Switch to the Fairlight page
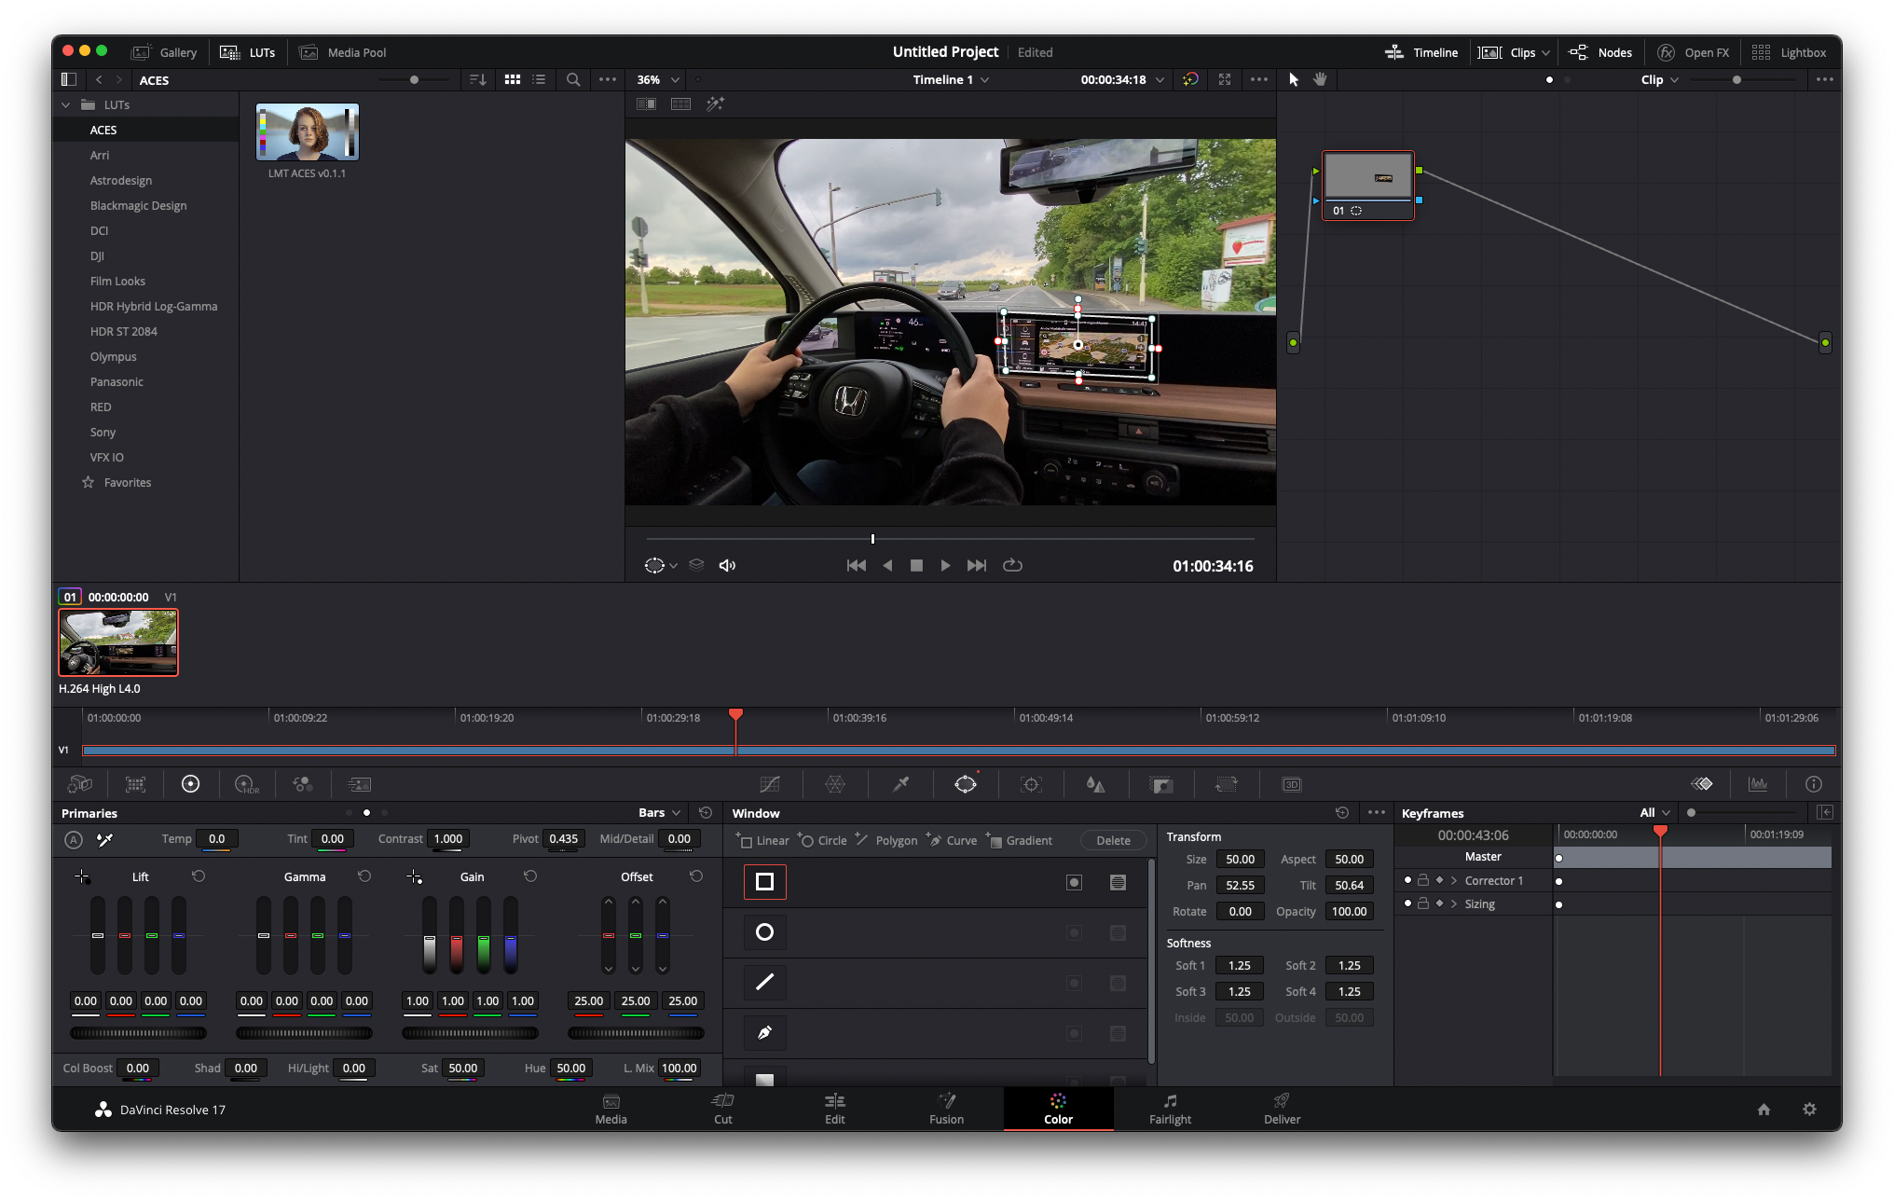Screen dimensions: 1894x1200 pyautogui.click(x=1170, y=1109)
